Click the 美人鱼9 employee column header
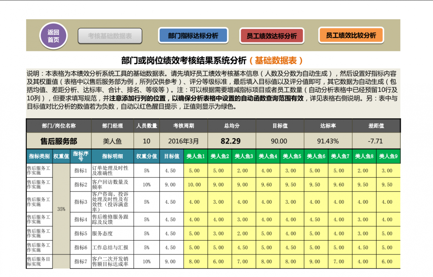Viewport: 433px width, 277px height. coord(388,156)
